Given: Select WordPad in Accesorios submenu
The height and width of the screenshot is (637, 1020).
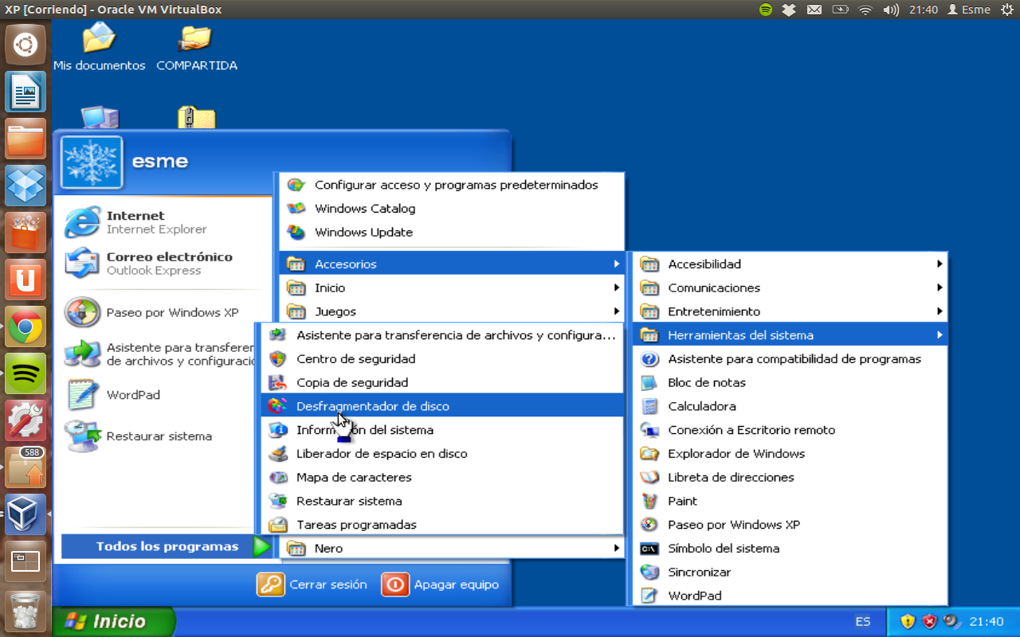Looking at the screenshot, I should point(790,596).
